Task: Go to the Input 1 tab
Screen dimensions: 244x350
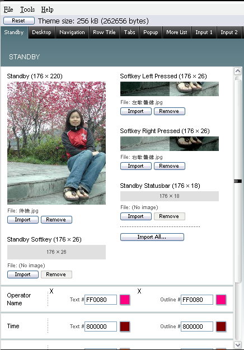Action: 204,32
